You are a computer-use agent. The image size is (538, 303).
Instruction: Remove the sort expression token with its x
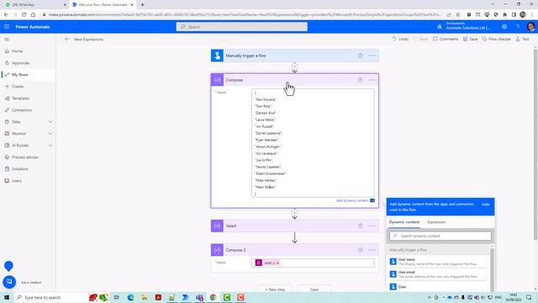click(277, 263)
